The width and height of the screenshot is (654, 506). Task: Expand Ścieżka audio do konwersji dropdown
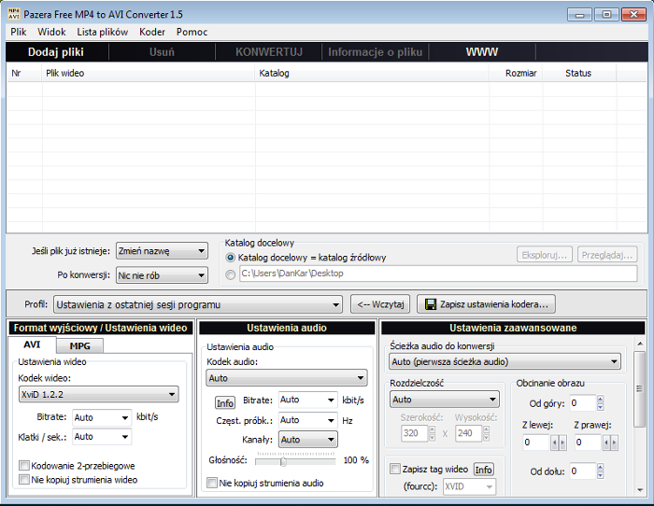(x=505, y=362)
